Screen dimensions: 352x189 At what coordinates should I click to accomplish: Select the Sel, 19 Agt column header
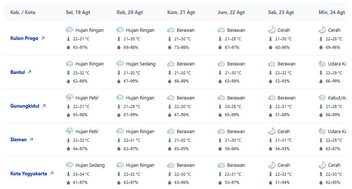tap(78, 12)
